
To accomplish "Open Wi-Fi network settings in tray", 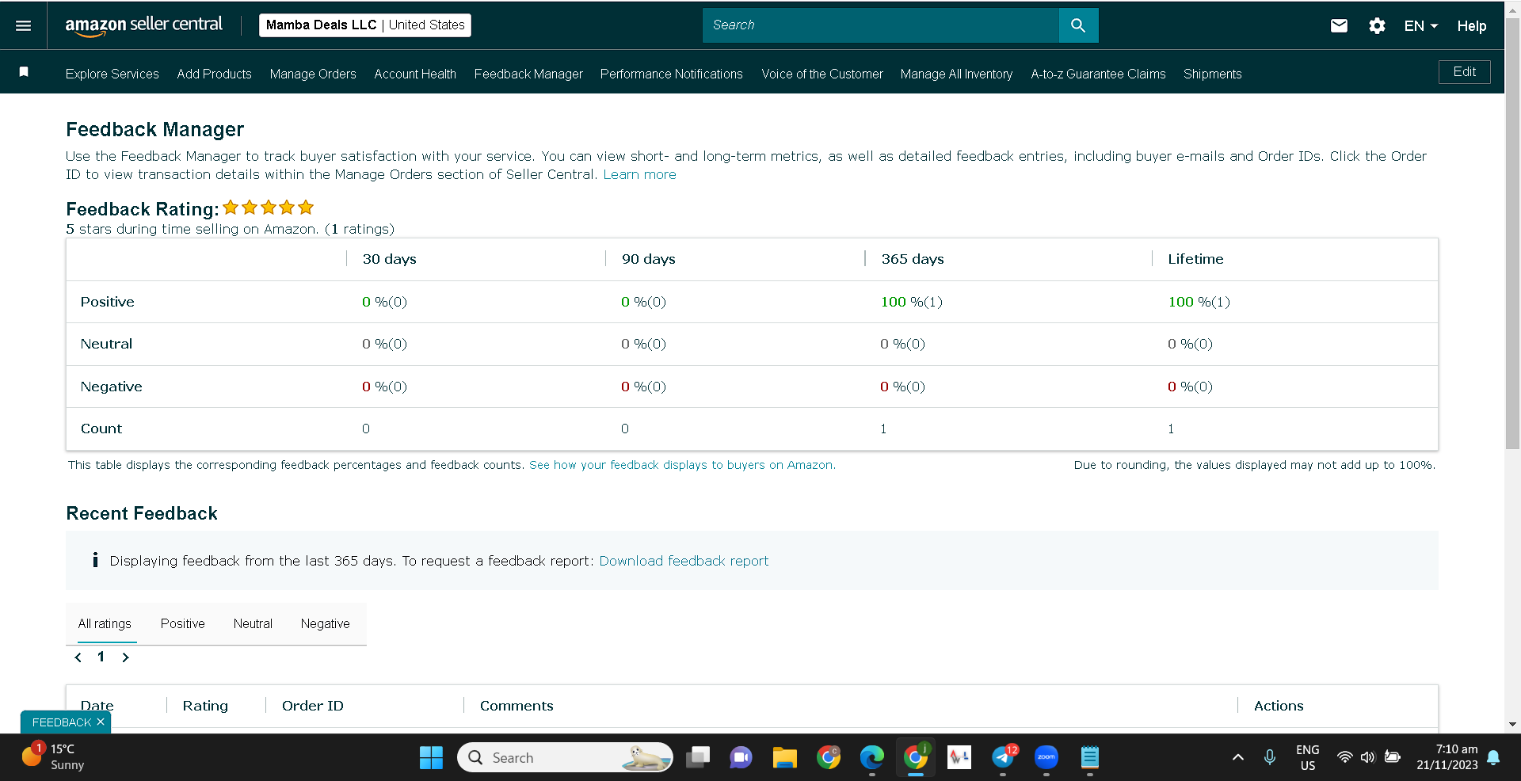I will pos(1344,757).
